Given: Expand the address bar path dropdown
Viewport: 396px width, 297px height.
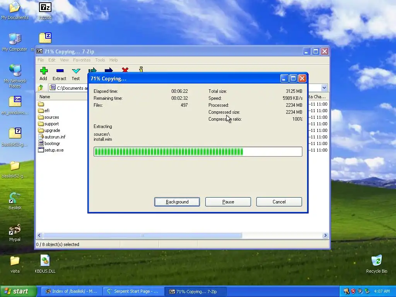Looking at the screenshot, I should coord(324,88).
